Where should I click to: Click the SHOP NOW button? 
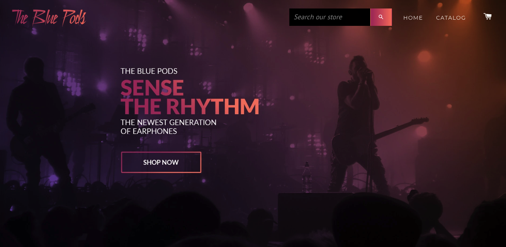[161, 162]
